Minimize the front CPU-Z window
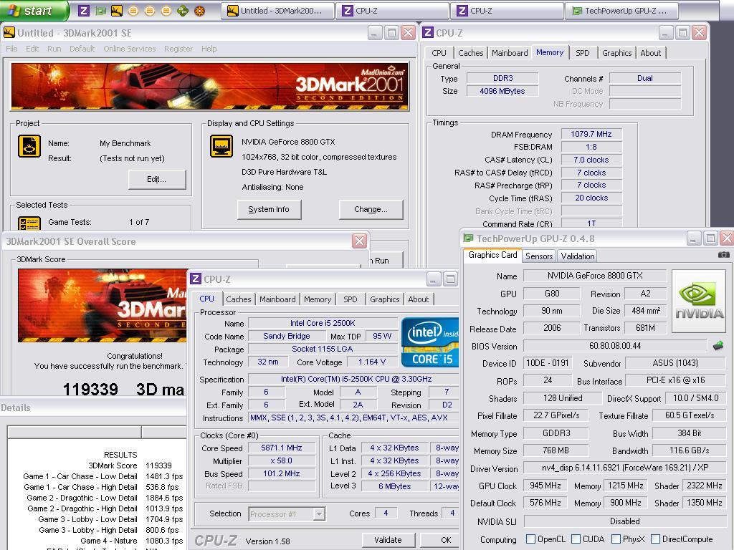The width and height of the screenshot is (734, 550). 434,279
